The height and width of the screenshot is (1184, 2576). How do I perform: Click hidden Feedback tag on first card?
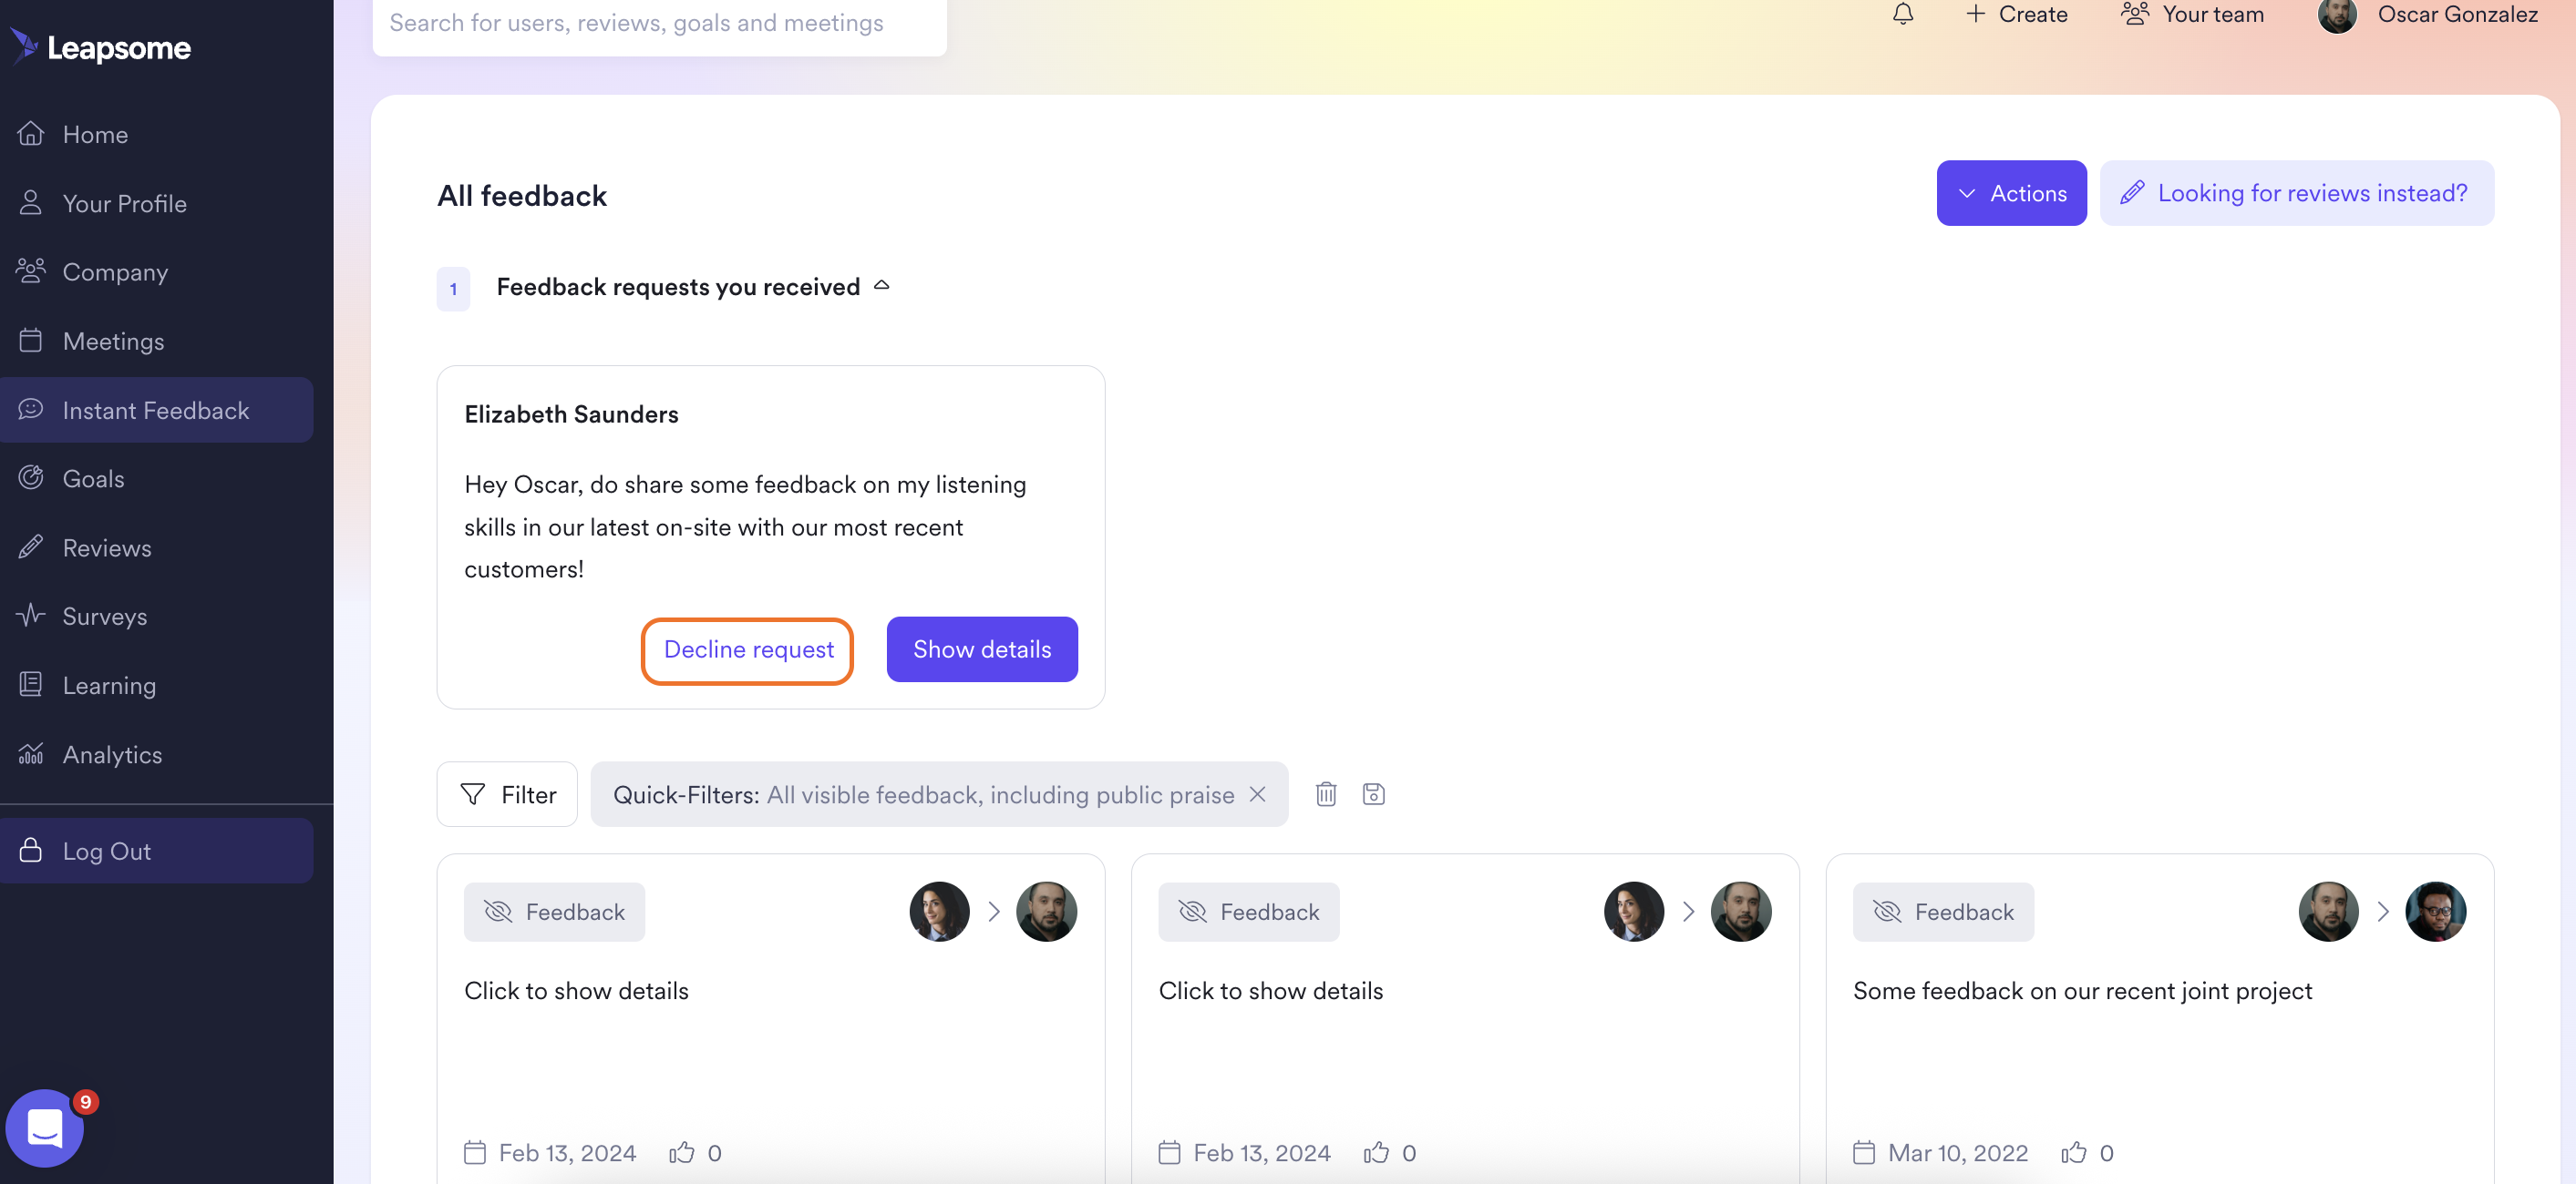click(x=554, y=912)
